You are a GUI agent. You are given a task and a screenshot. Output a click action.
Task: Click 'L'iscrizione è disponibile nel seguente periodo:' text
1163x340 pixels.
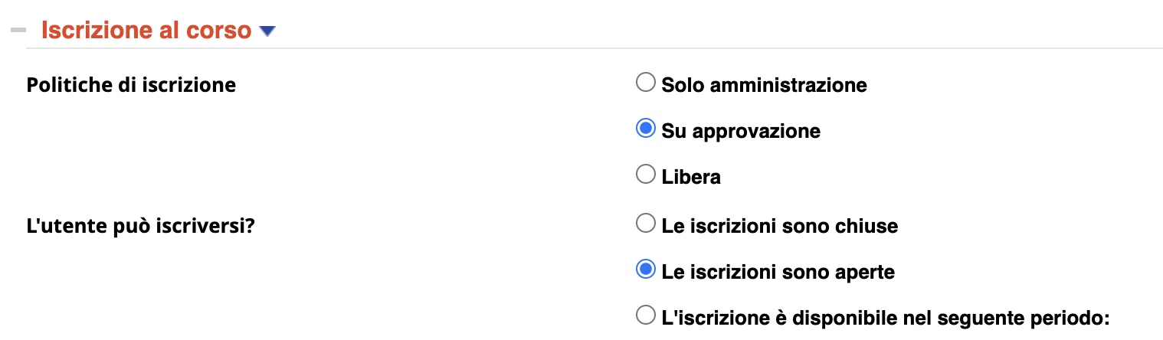pos(886,317)
